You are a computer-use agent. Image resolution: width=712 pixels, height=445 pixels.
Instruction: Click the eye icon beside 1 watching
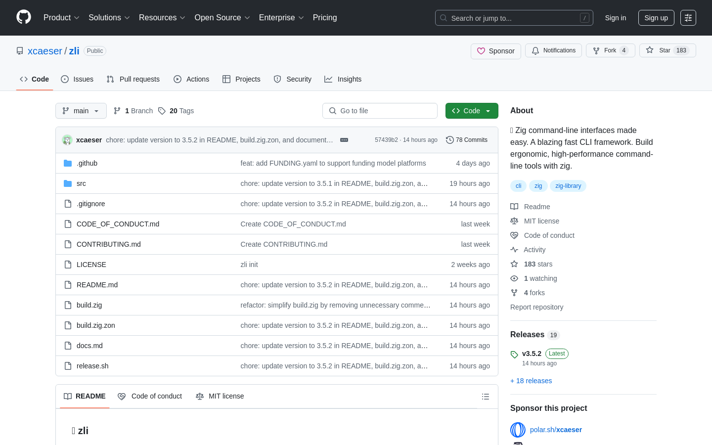pyautogui.click(x=514, y=278)
